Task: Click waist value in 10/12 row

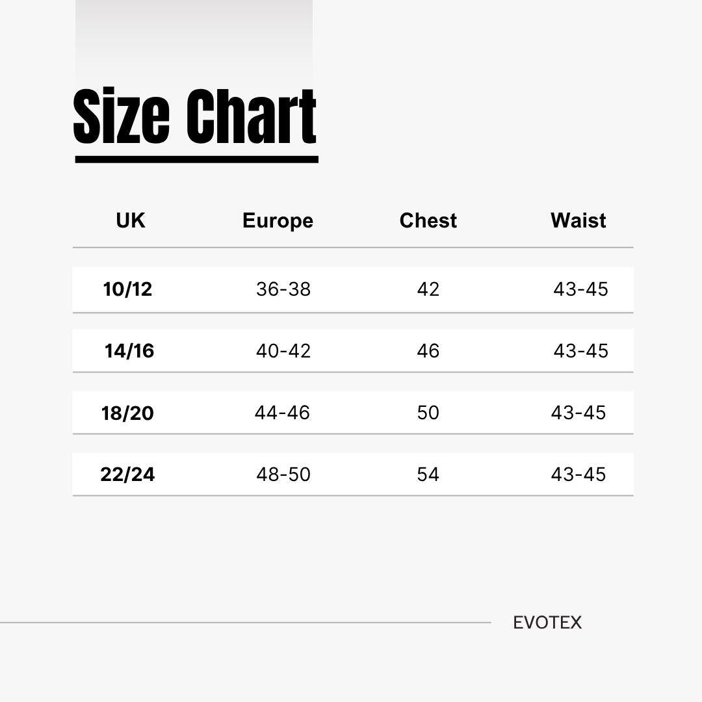Action: 580,289
